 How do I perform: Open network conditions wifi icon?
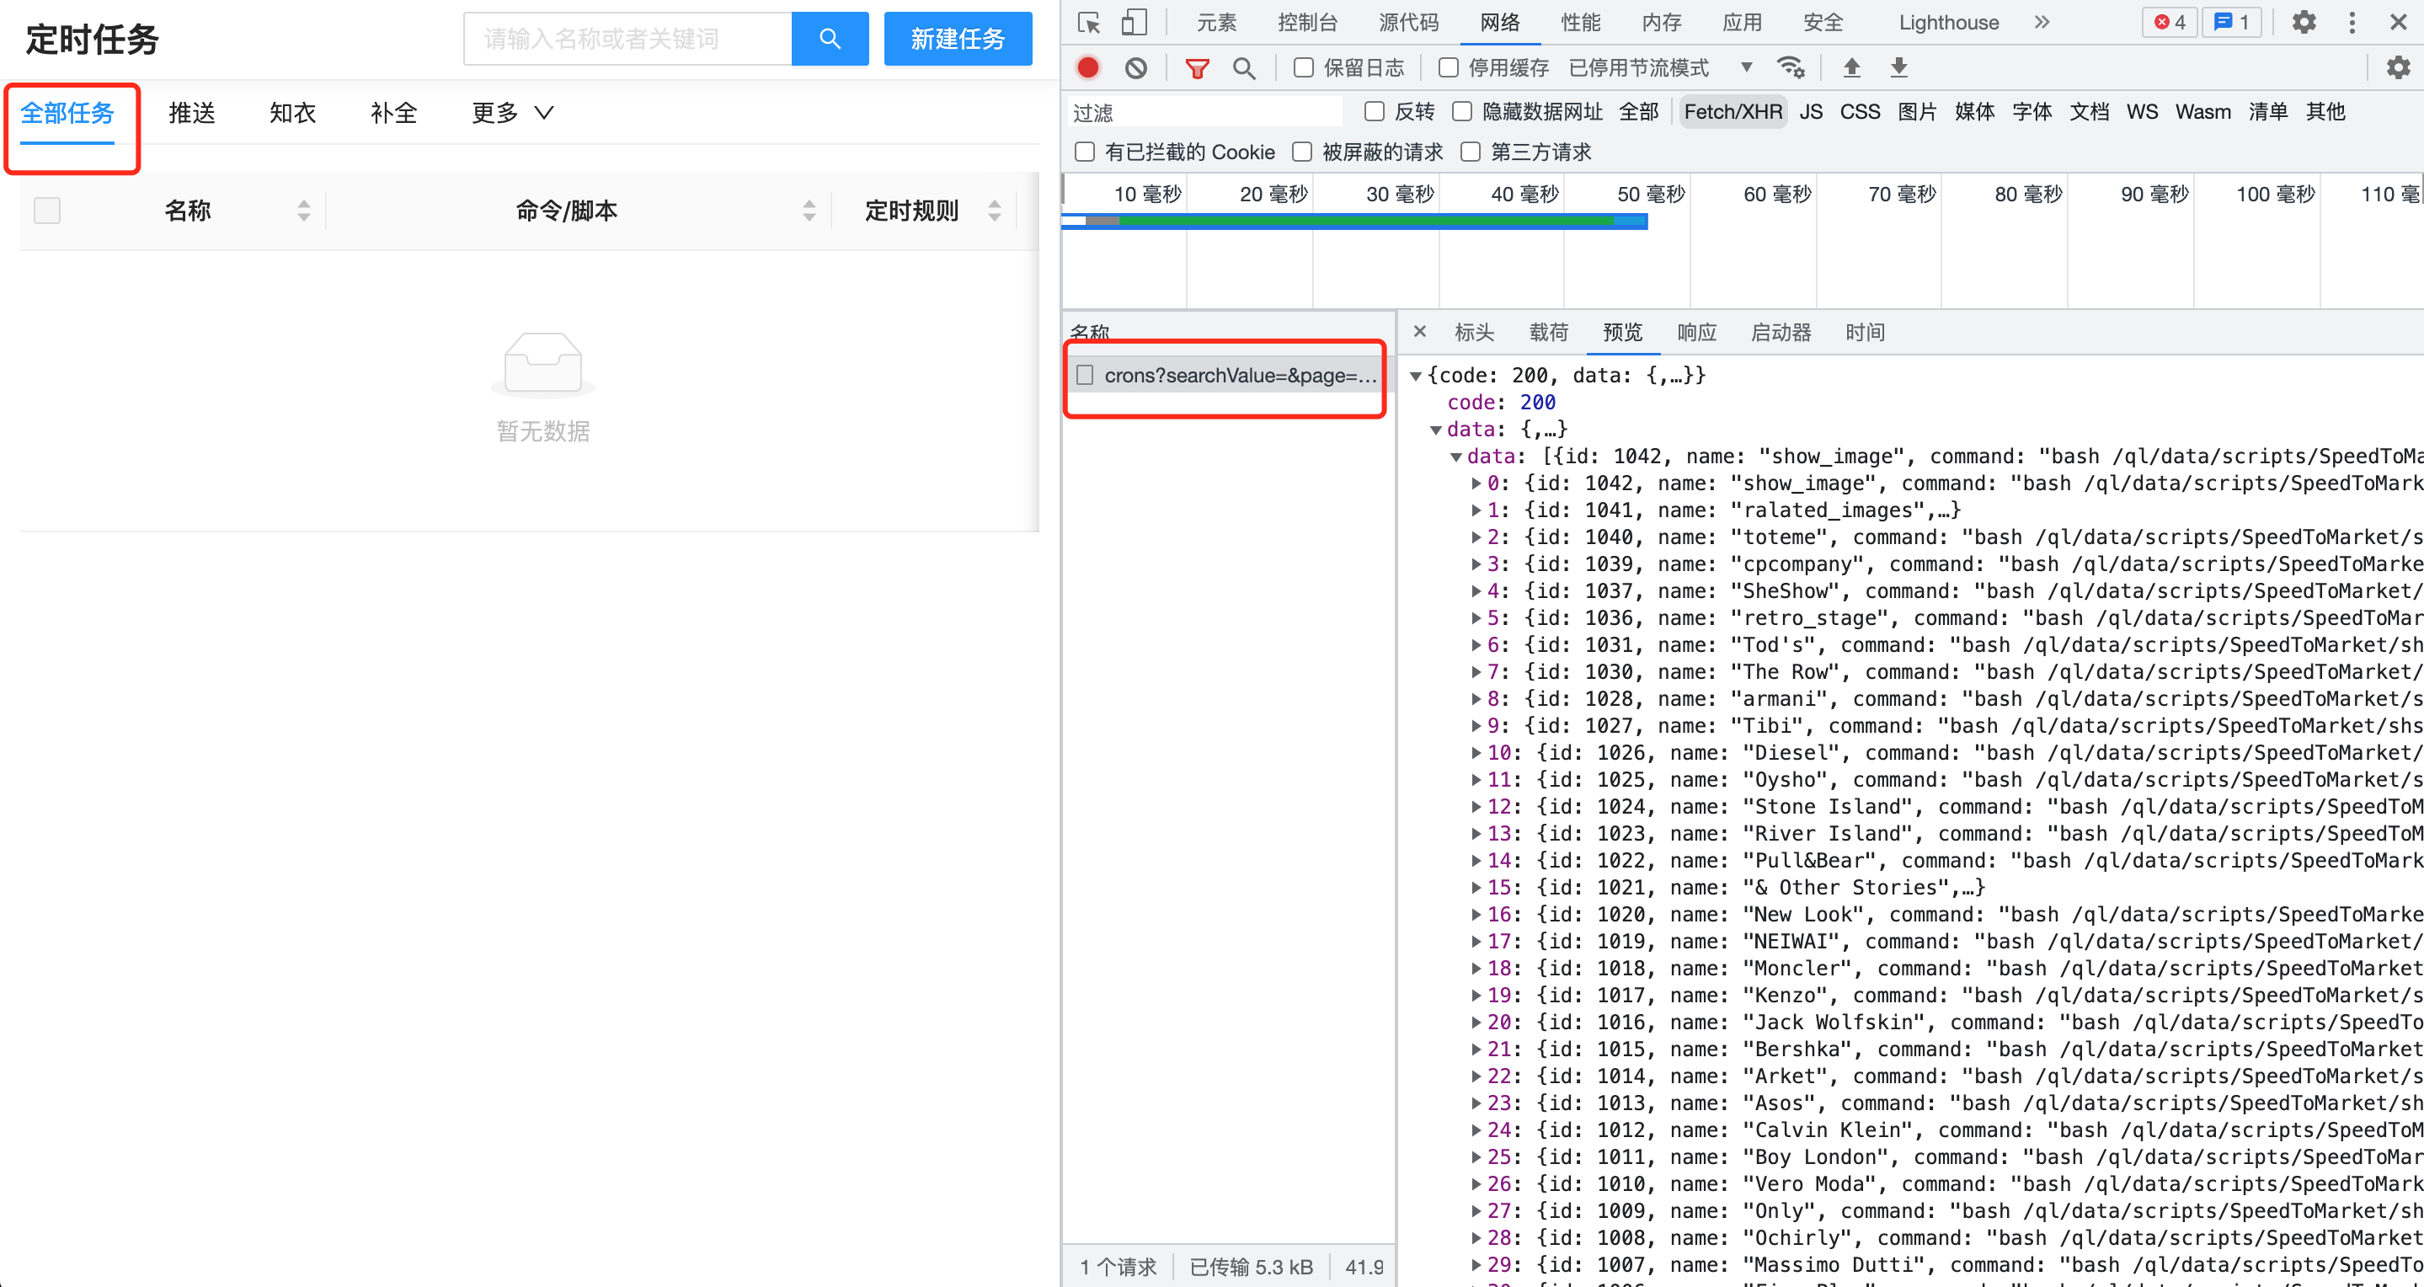1790,67
